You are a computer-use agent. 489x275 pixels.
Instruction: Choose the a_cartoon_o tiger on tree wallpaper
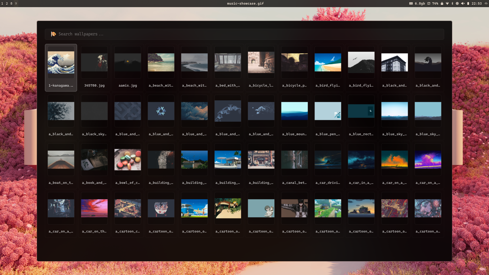click(228, 214)
